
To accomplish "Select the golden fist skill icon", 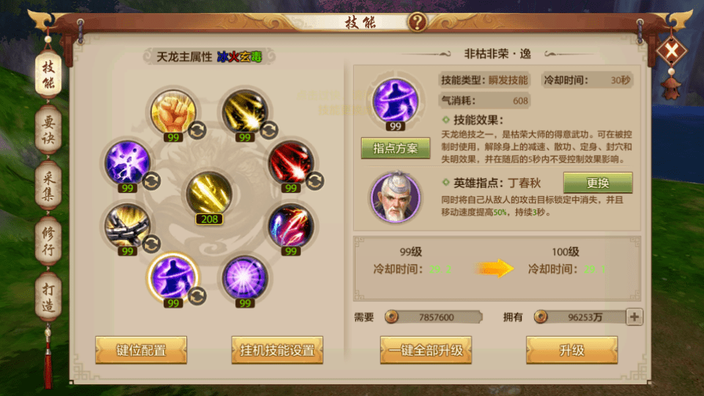I will coord(173,112).
